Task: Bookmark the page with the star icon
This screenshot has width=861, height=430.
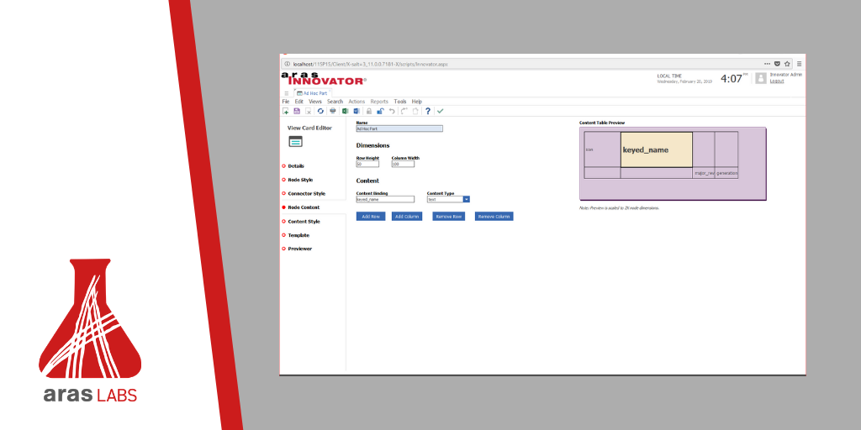Action: 787,63
